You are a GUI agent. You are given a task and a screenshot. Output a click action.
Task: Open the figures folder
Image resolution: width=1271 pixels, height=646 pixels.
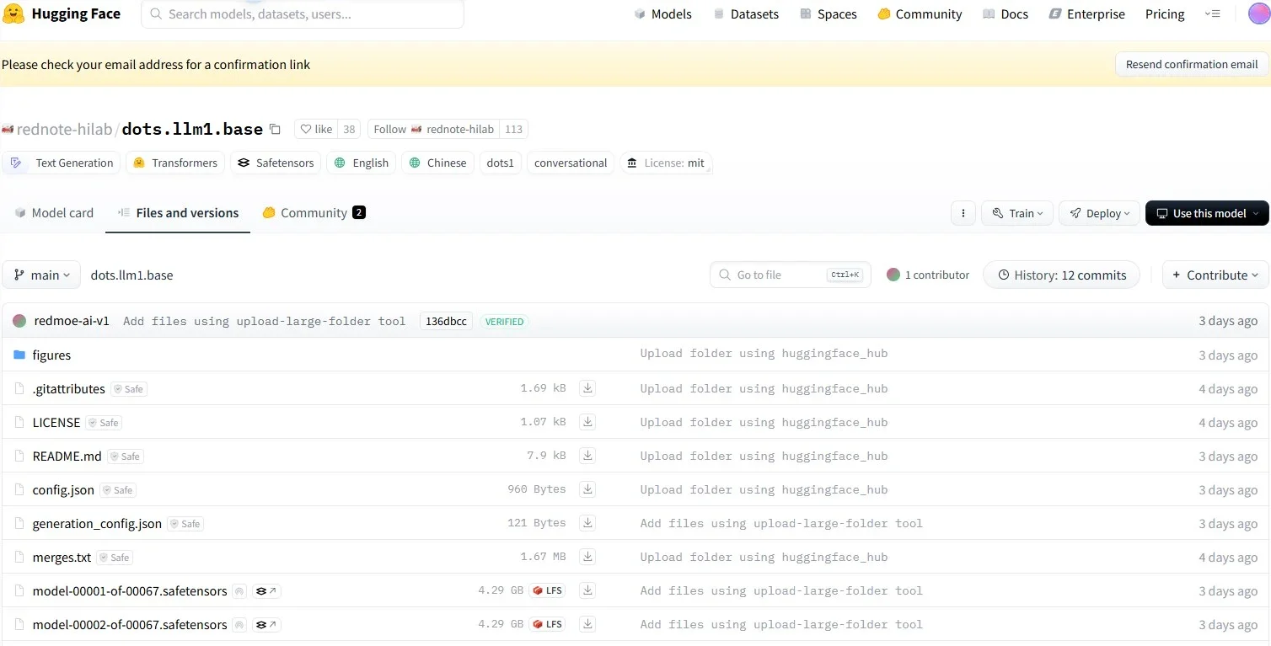pos(51,355)
